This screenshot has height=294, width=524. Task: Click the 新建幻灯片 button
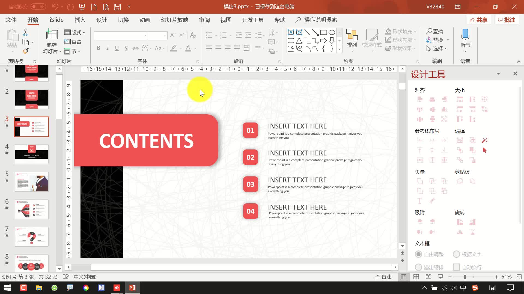52,41
